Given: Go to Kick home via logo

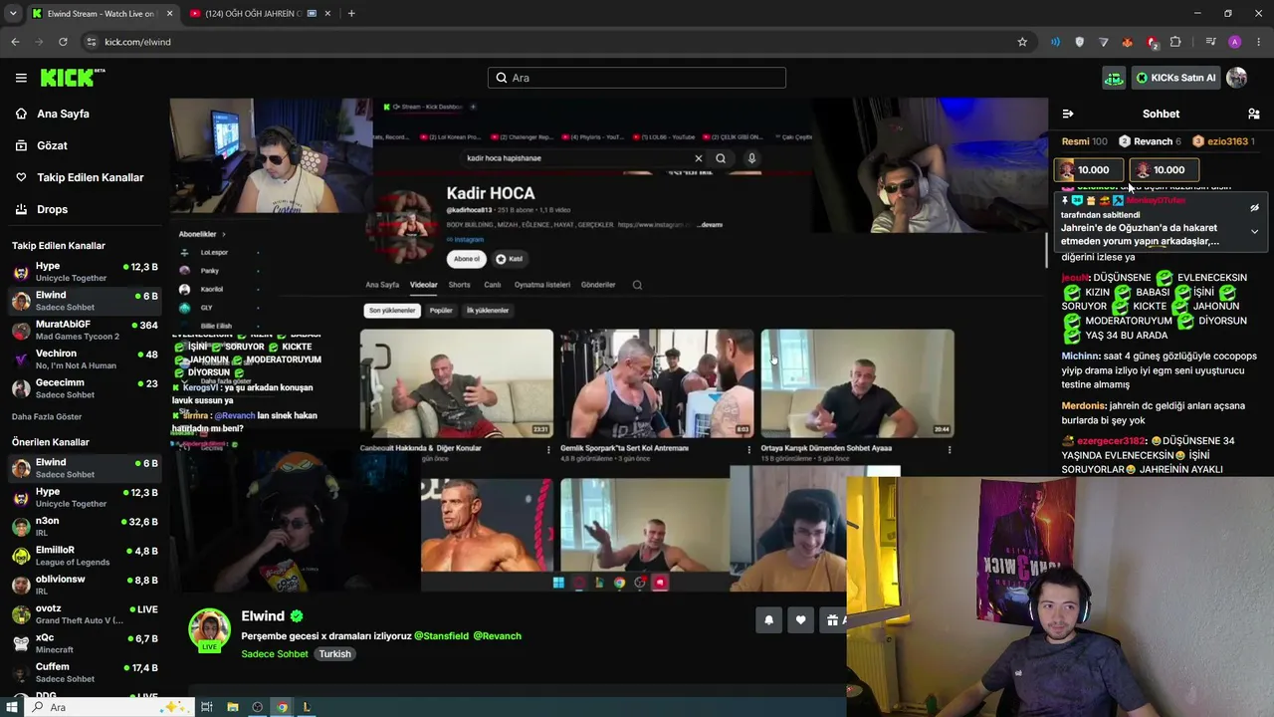Looking at the screenshot, I should 73,78.
